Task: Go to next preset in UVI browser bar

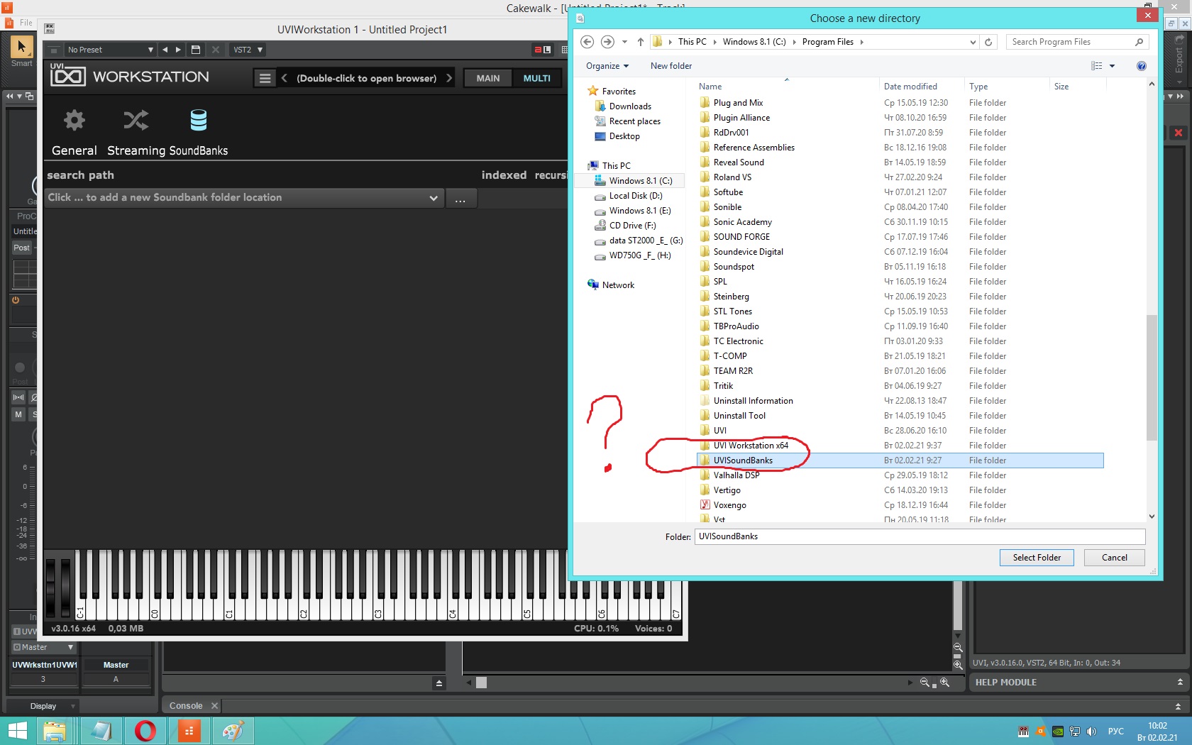Action: (449, 78)
